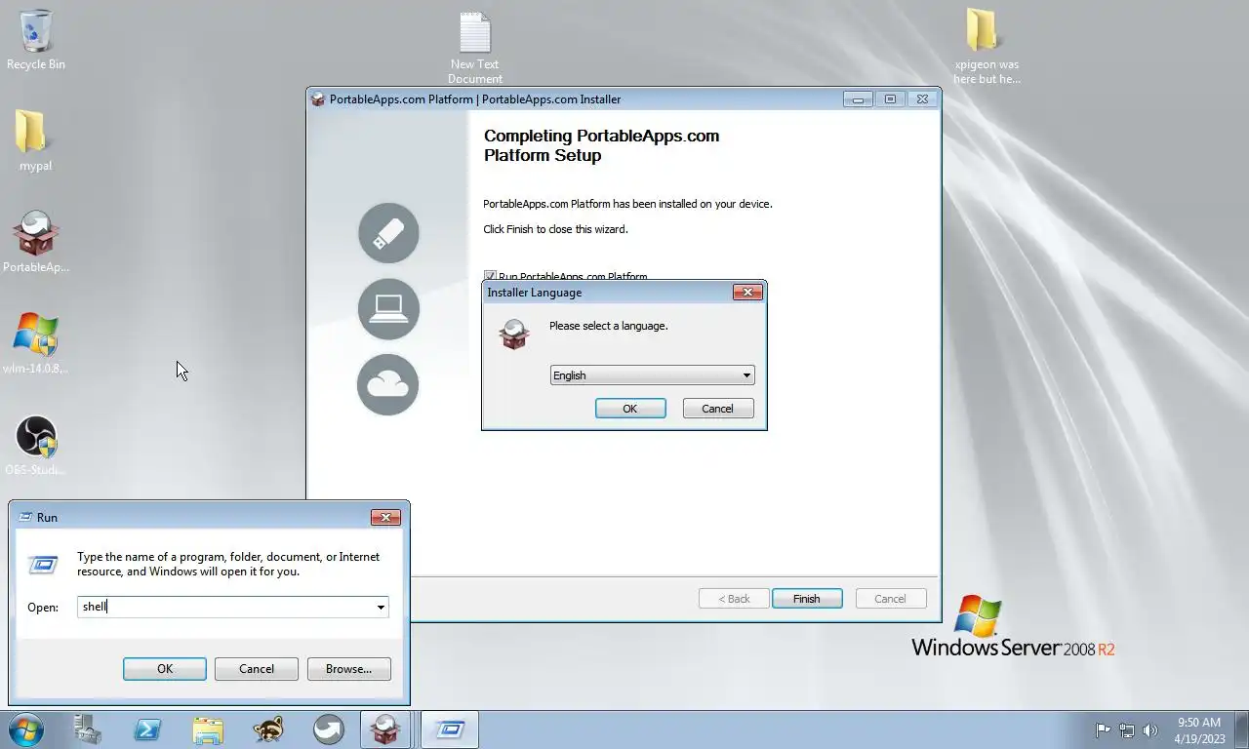1249x749 pixels.
Task: Open Windows Explorer from the taskbar
Action: (x=208, y=729)
